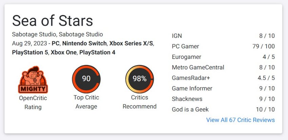Choose the PlayStation 5 platform link
The width and height of the screenshot is (288, 140).
point(30,52)
